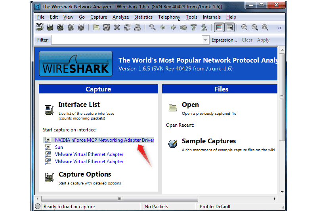Open the interface list toolbar icon
The image size is (317, 211).
click(40, 27)
